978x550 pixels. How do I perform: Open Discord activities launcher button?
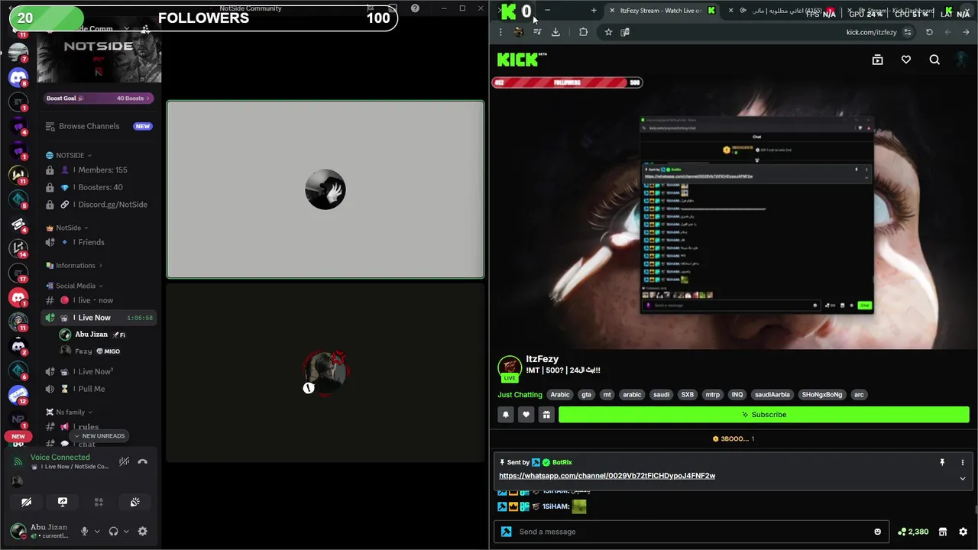click(x=99, y=502)
